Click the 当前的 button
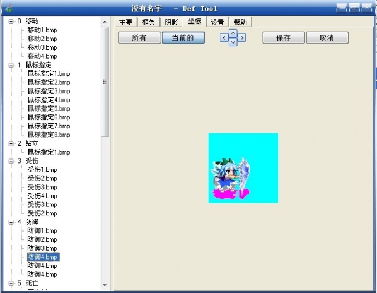Screen dimensions: 377x293 coord(183,38)
